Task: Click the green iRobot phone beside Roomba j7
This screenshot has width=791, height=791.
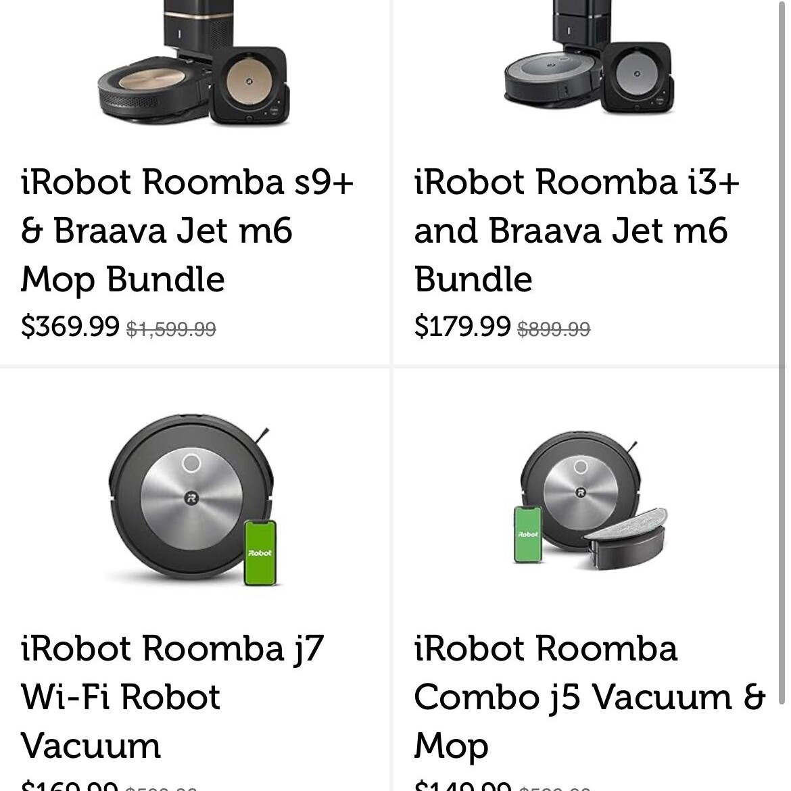Action: tap(260, 552)
